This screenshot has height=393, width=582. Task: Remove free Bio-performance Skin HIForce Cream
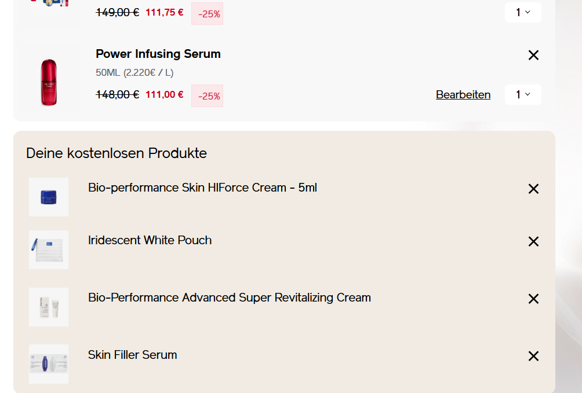point(533,189)
